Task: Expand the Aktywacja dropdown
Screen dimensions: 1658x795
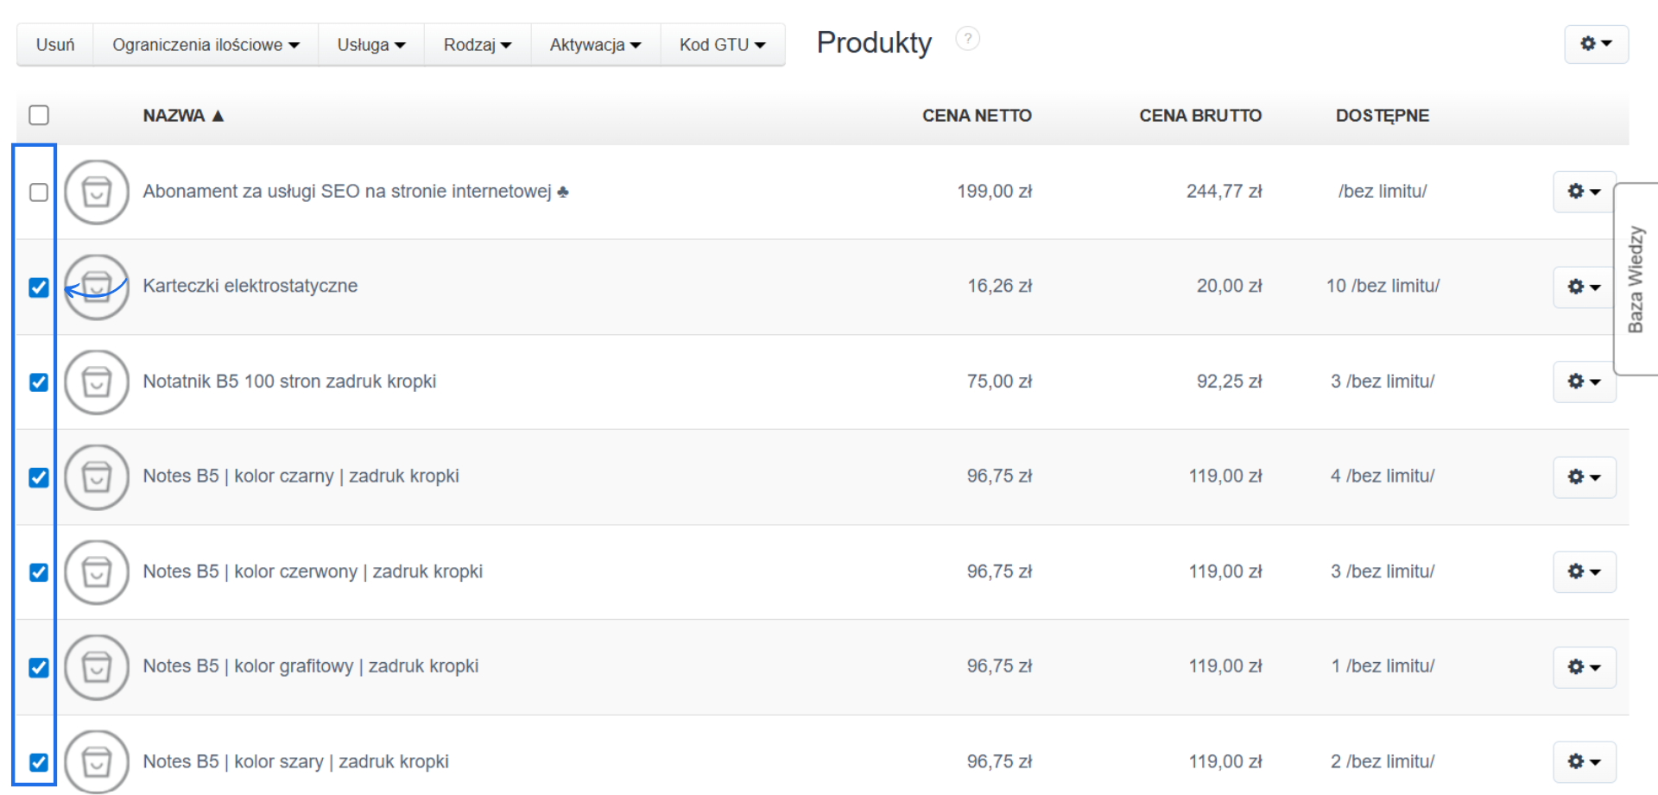Action: [x=595, y=45]
